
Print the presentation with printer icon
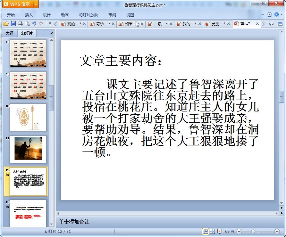pyautogui.click(x=20, y=24)
